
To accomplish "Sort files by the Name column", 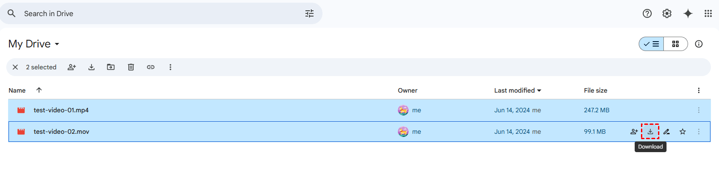I will point(17,90).
